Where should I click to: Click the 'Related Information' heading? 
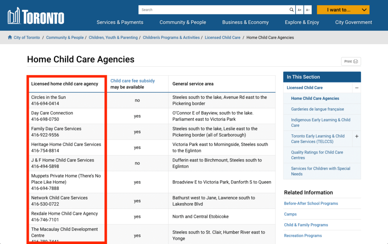click(308, 193)
